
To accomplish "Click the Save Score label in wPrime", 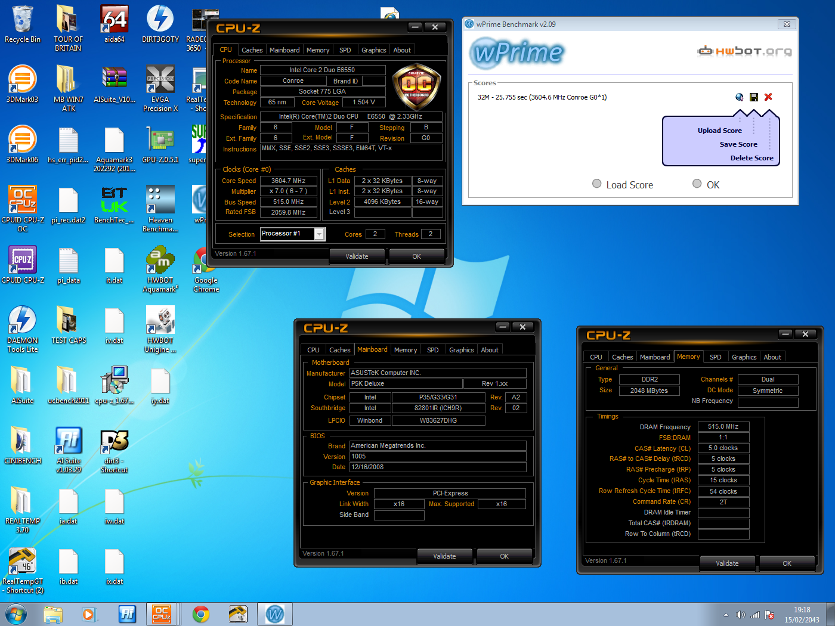I will pyautogui.click(x=738, y=144).
